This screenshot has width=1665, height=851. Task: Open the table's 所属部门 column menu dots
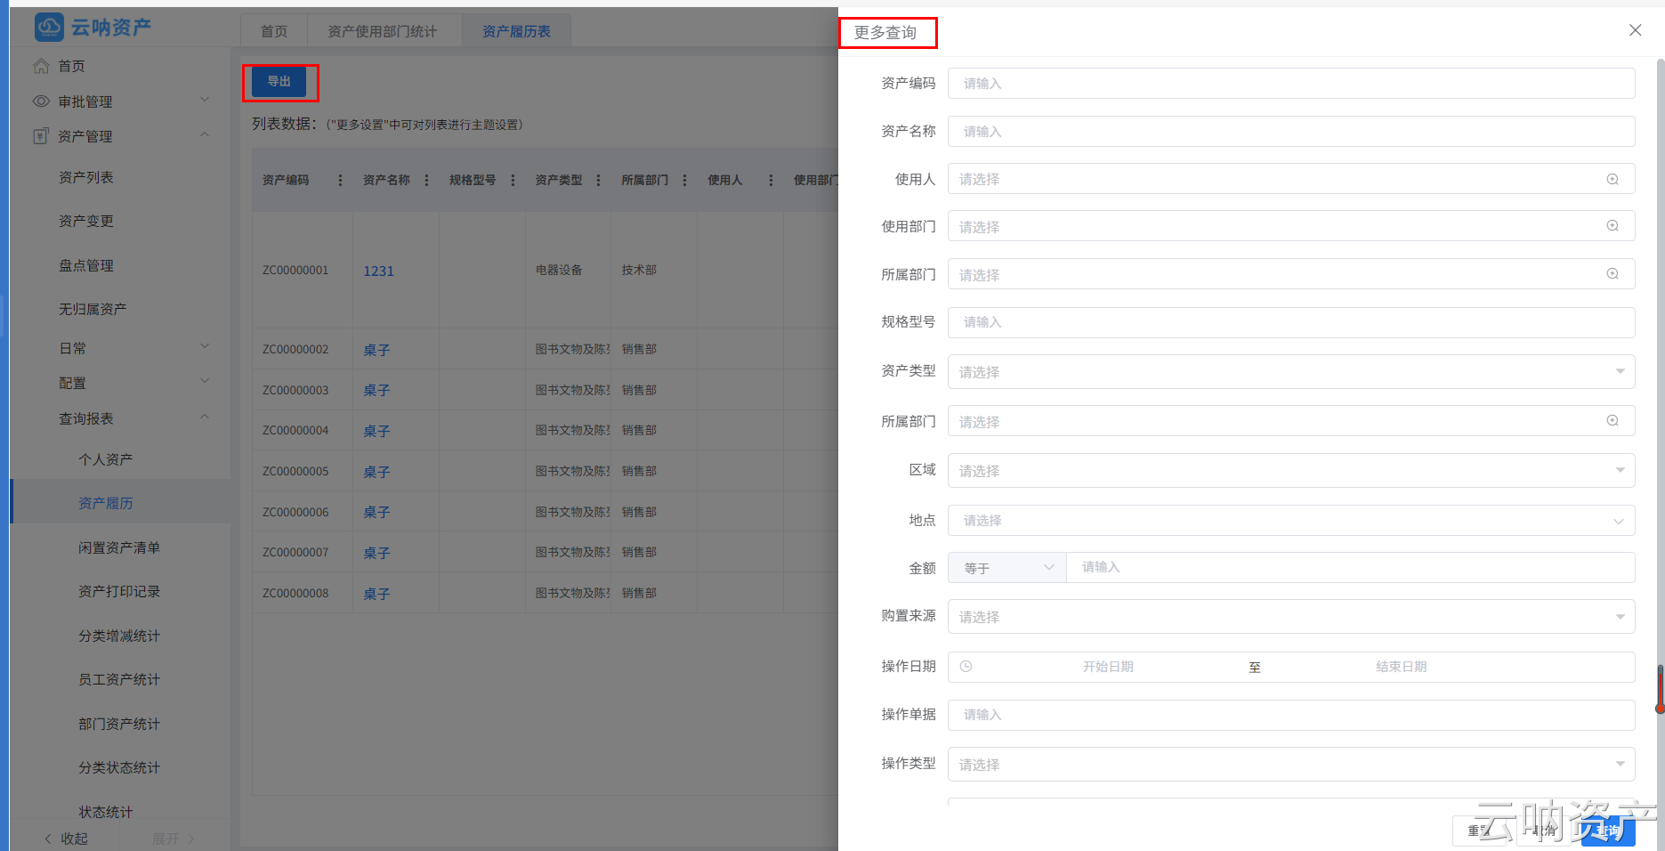(684, 180)
